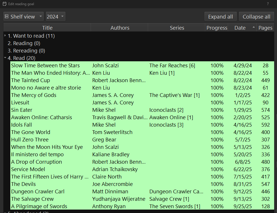The height and width of the screenshot is (213, 277).
Task: Select the '2. Reading (0)' shelf row
Action: (24, 43)
